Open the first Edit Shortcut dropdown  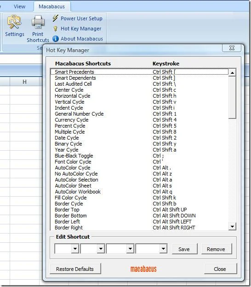click(75, 249)
